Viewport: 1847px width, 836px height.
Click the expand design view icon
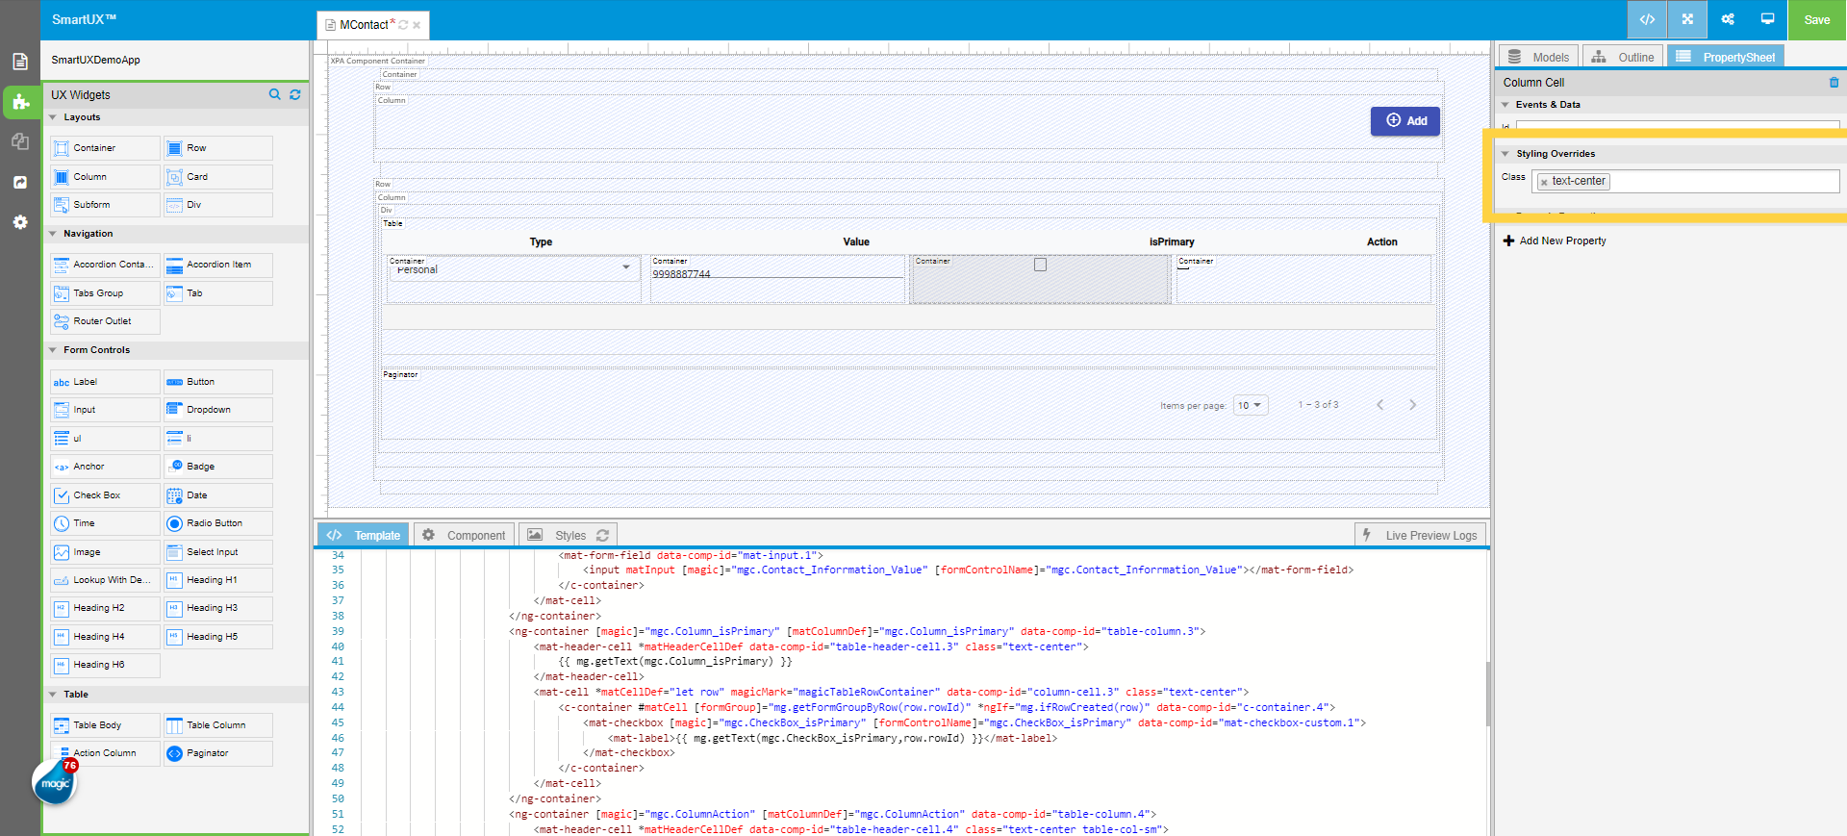1687,19
